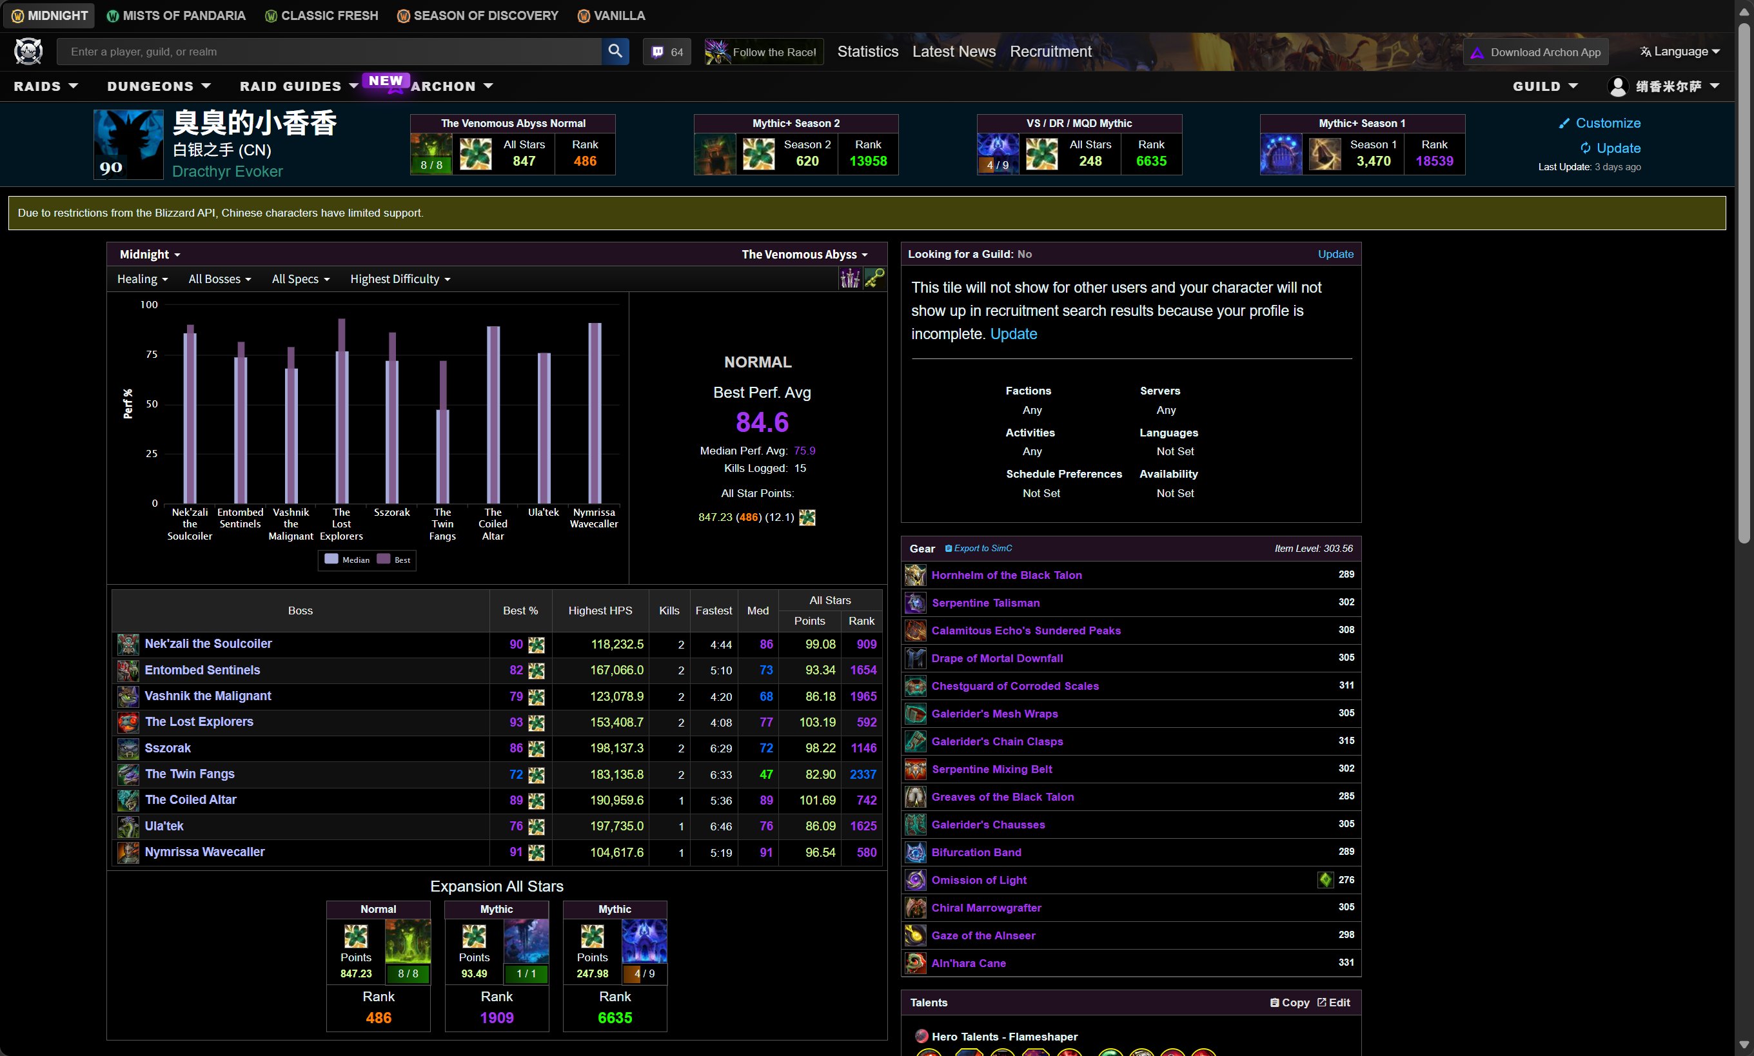
Task: Expand the Healing metric dropdown
Action: pos(143,279)
